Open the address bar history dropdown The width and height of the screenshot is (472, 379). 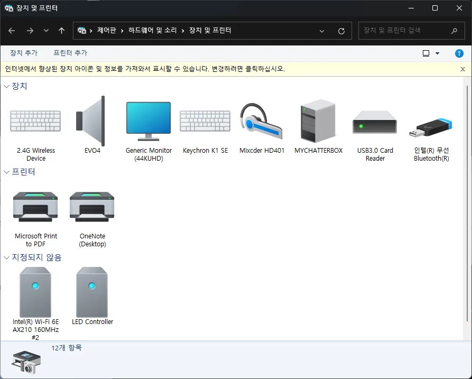pos(322,31)
